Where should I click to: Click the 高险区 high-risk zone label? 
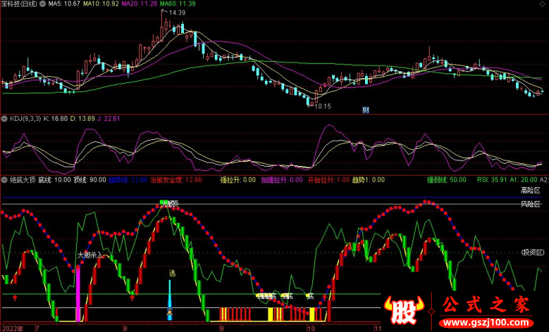(530, 190)
